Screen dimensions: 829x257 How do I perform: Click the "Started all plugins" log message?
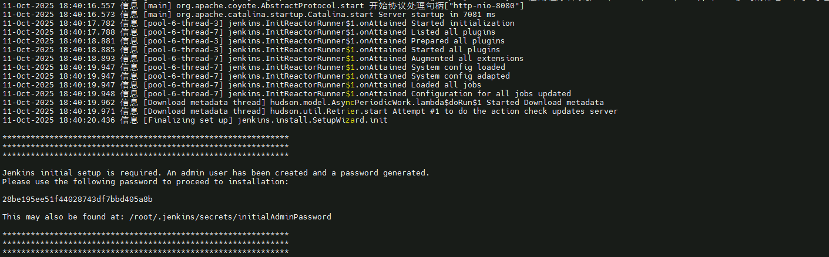455,50
